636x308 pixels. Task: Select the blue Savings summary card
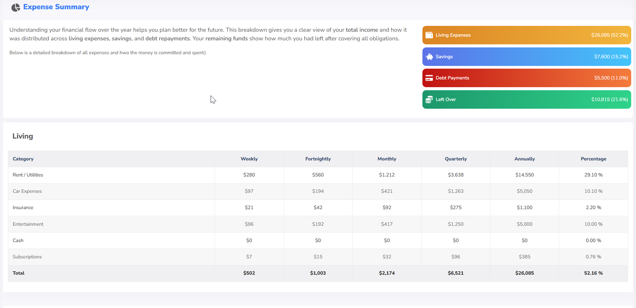(526, 57)
